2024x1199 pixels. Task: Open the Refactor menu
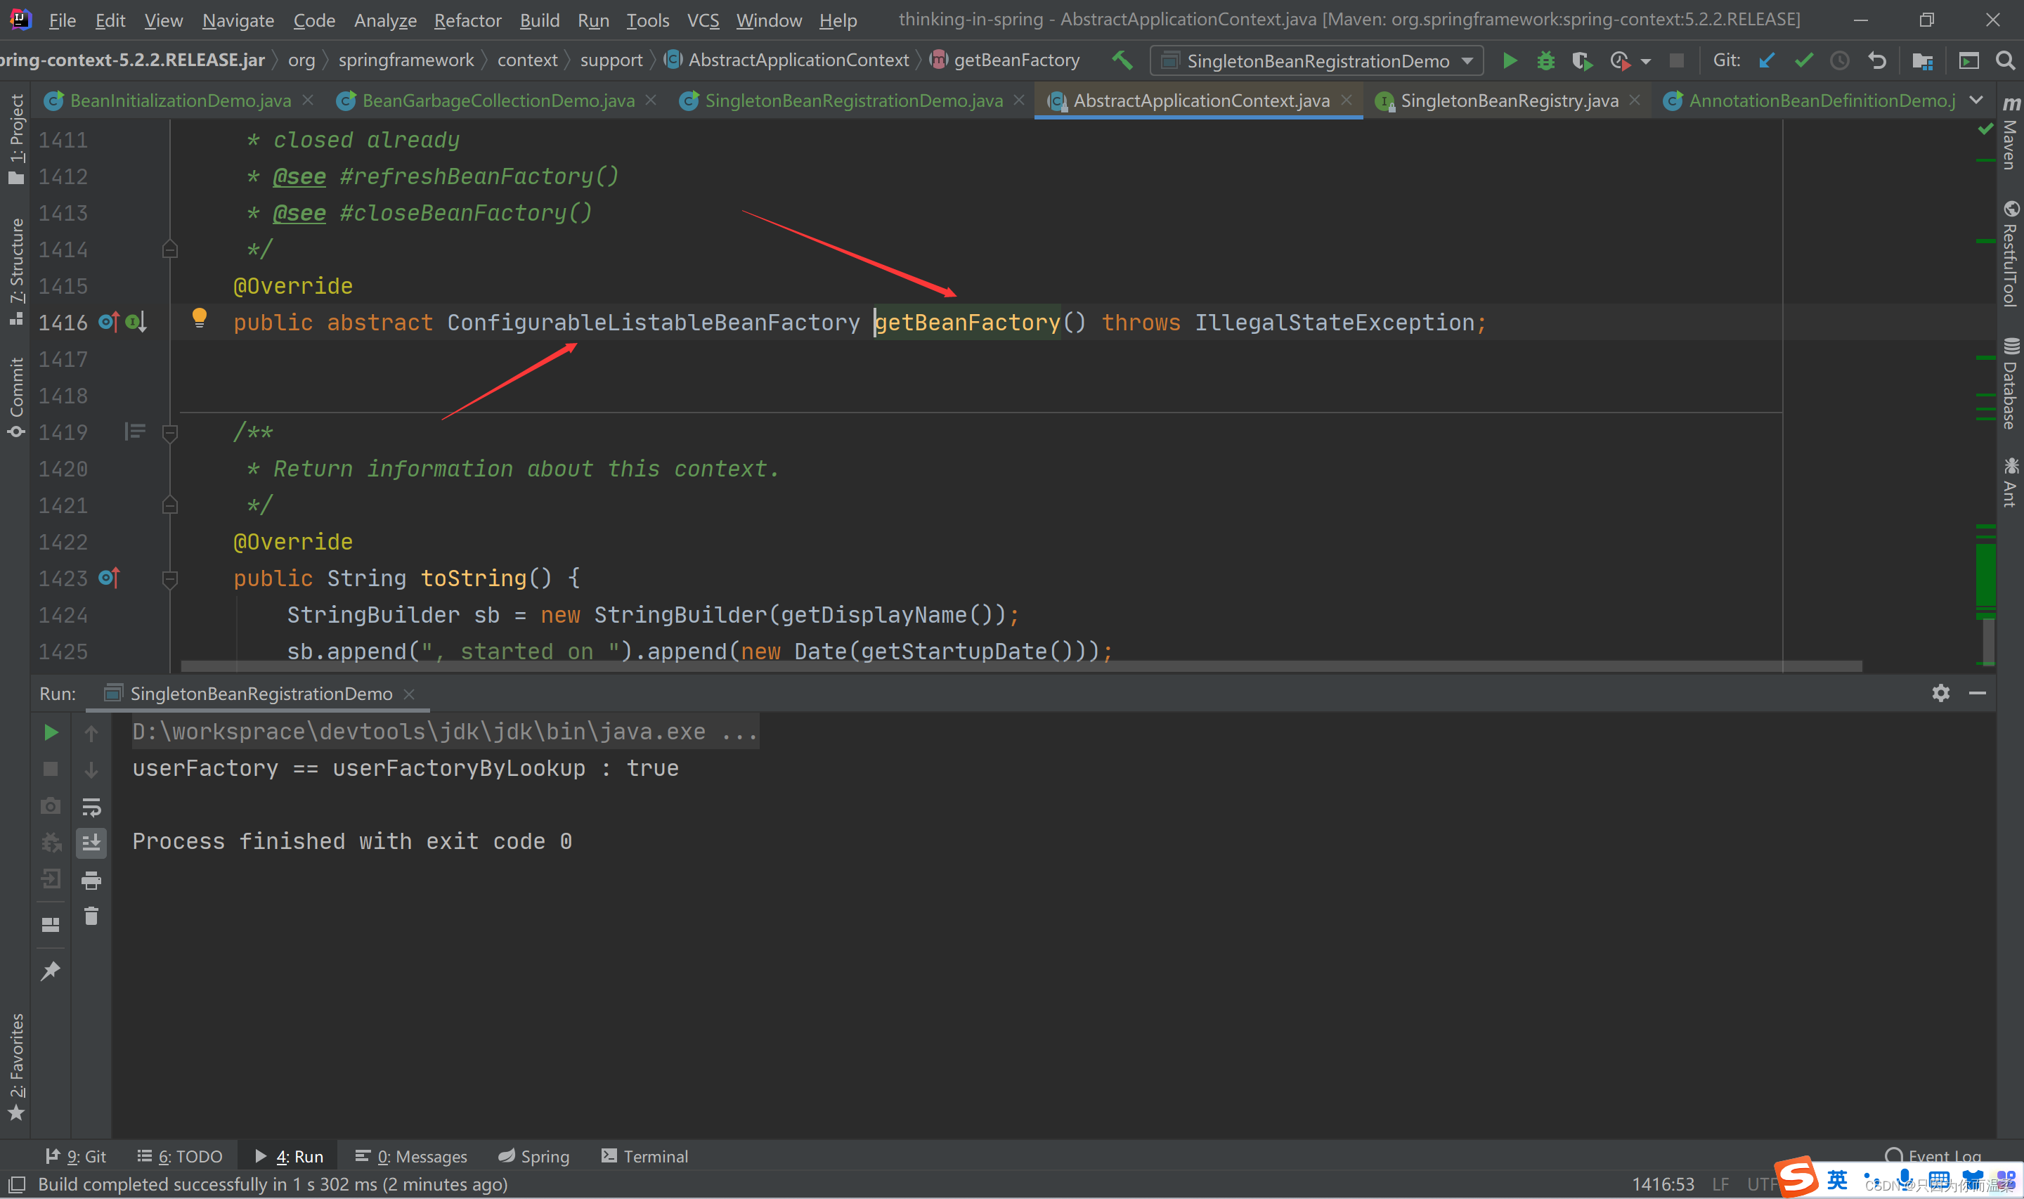pos(467,20)
